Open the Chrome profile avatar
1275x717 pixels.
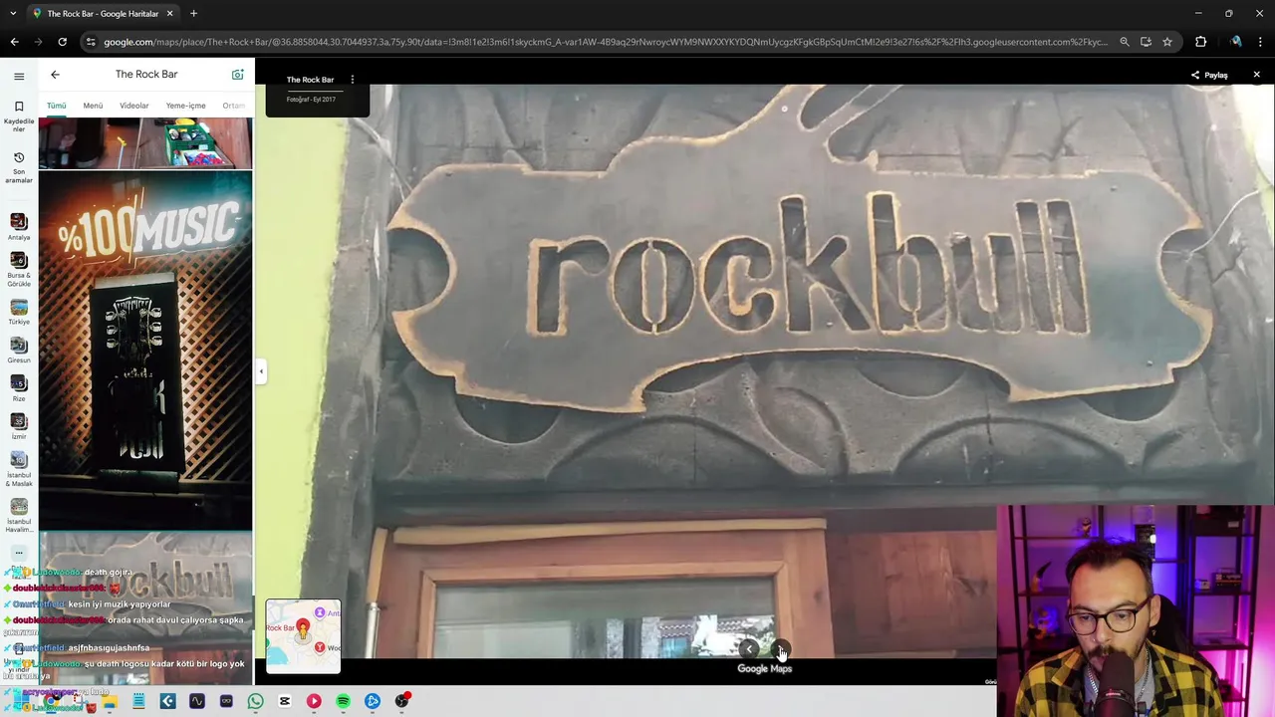tap(1235, 42)
